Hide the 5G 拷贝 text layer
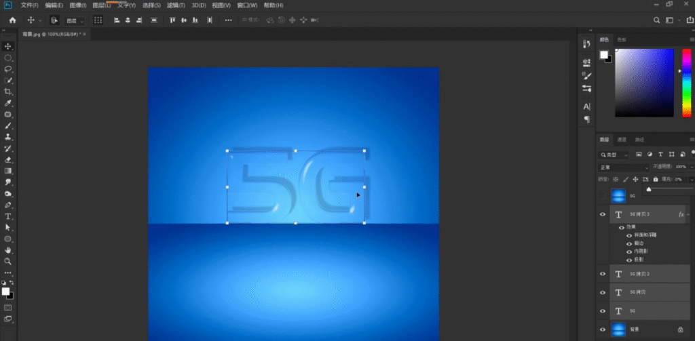The image size is (695, 341). (x=603, y=292)
